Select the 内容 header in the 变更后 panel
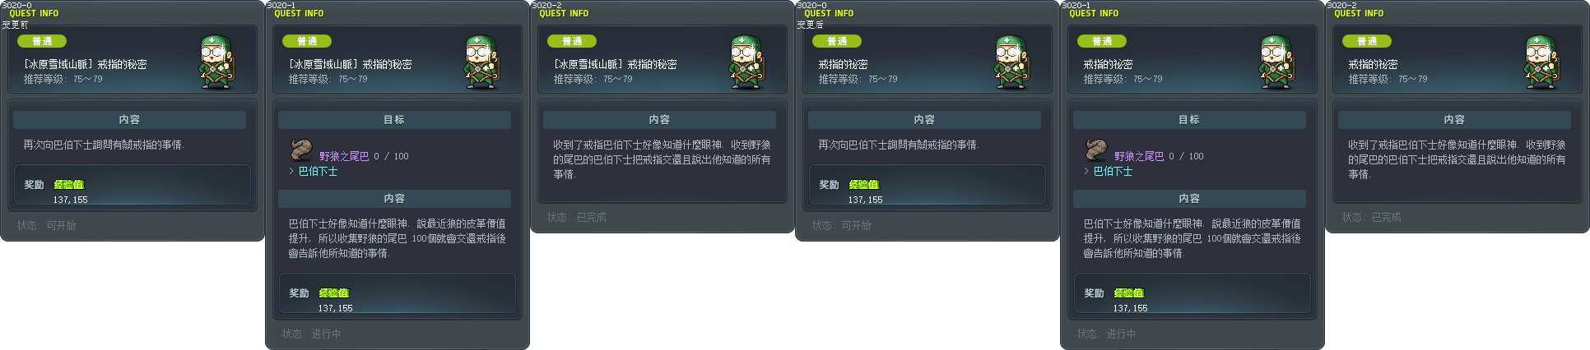Viewport: 1590px width, 350px height. (924, 120)
